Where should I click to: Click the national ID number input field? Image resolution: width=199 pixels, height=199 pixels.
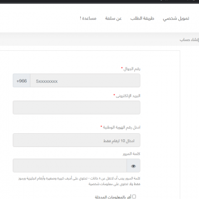coord(76,140)
